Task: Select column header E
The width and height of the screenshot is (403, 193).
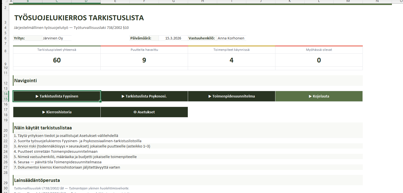Action: 115,1
